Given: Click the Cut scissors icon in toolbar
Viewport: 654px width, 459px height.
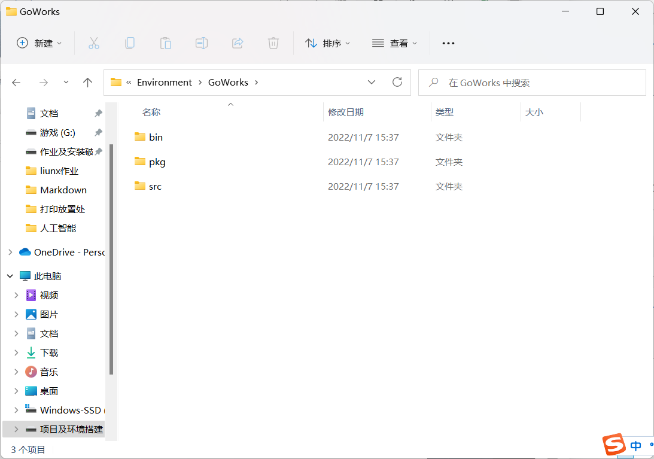Looking at the screenshot, I should [94, 43].
